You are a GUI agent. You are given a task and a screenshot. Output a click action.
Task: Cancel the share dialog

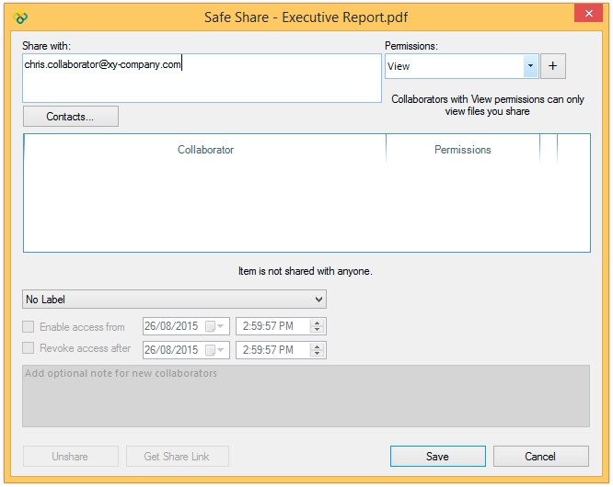point(540,456)
